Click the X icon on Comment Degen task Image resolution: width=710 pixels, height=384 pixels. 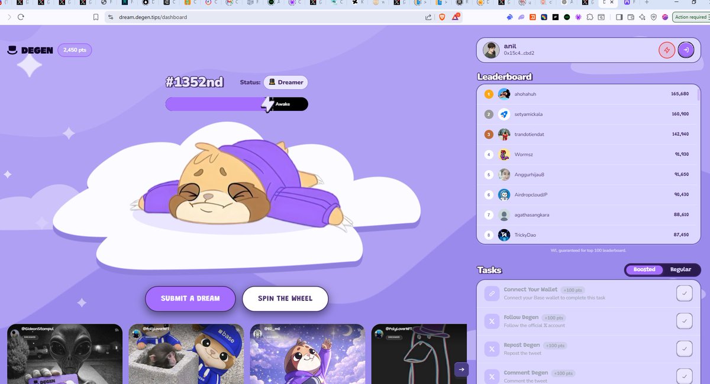tap(492, 376)
